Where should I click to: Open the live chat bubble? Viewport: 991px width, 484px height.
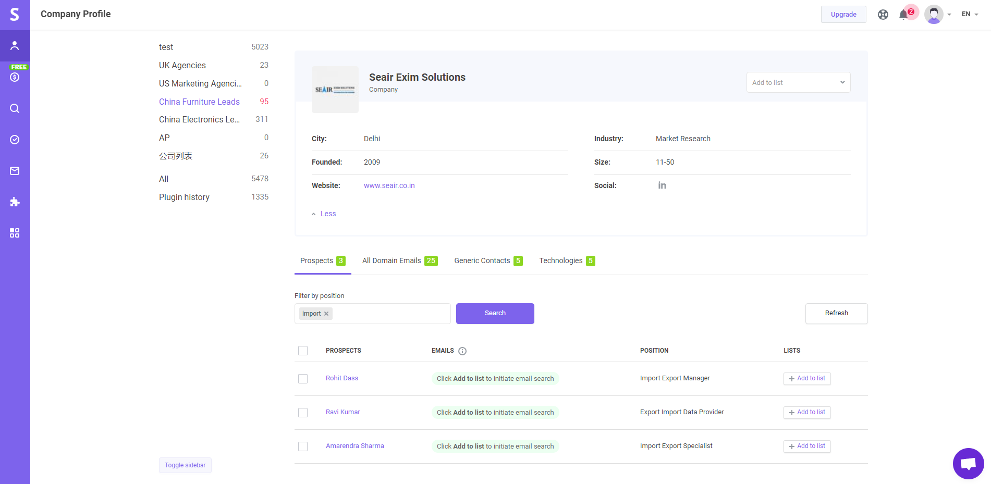tap(969, 464)
